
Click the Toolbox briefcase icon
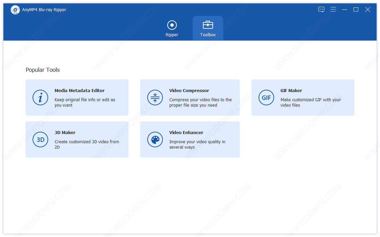pos(208,25)
